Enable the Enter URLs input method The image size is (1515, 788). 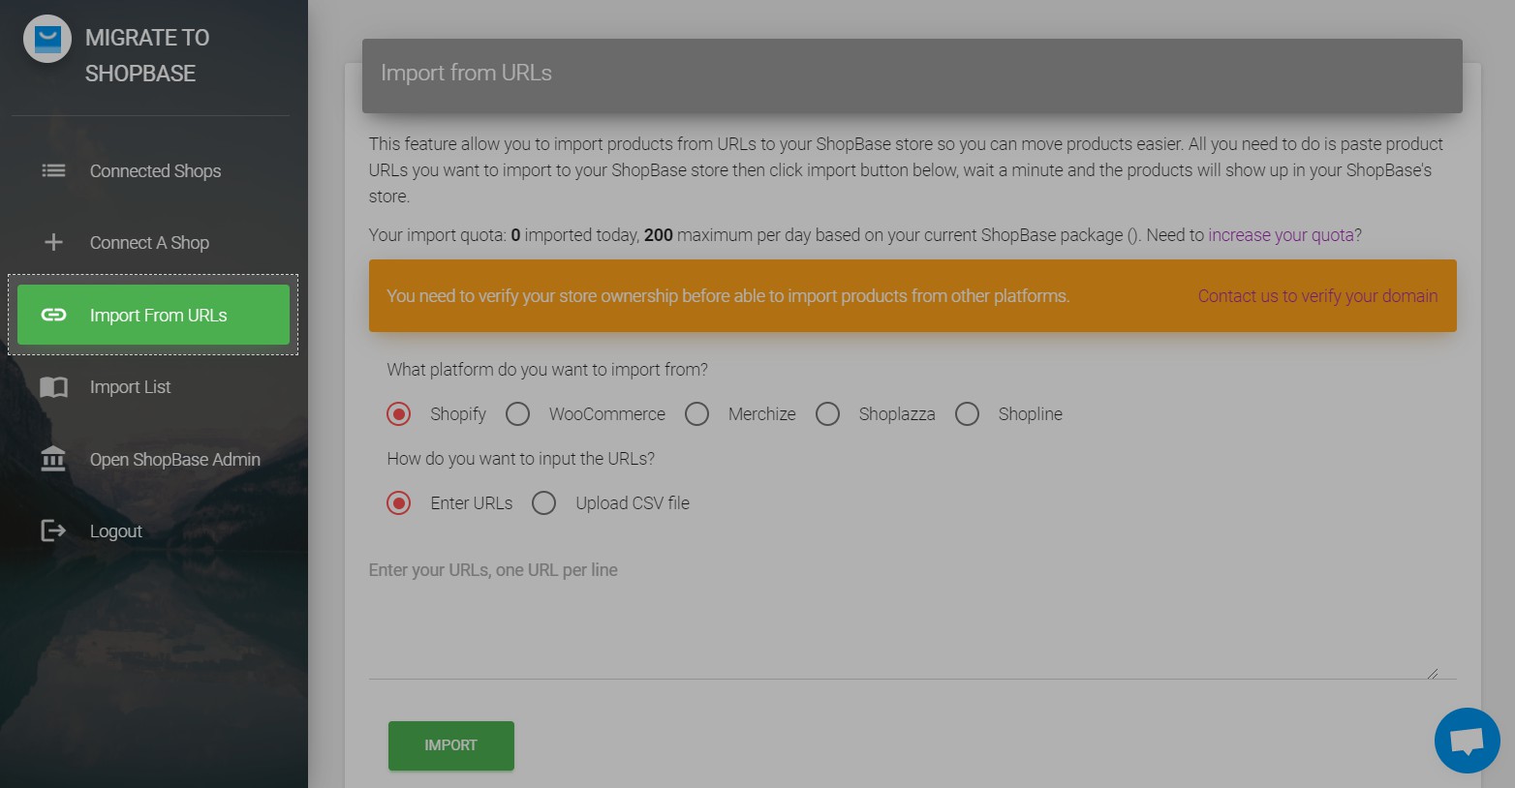tap(398, 502)
